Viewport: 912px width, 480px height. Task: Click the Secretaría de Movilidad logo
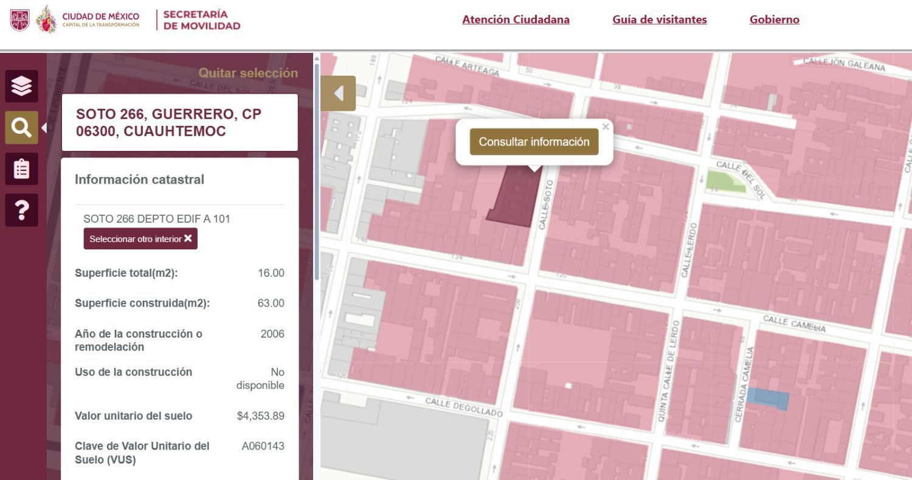click(201, 19)
